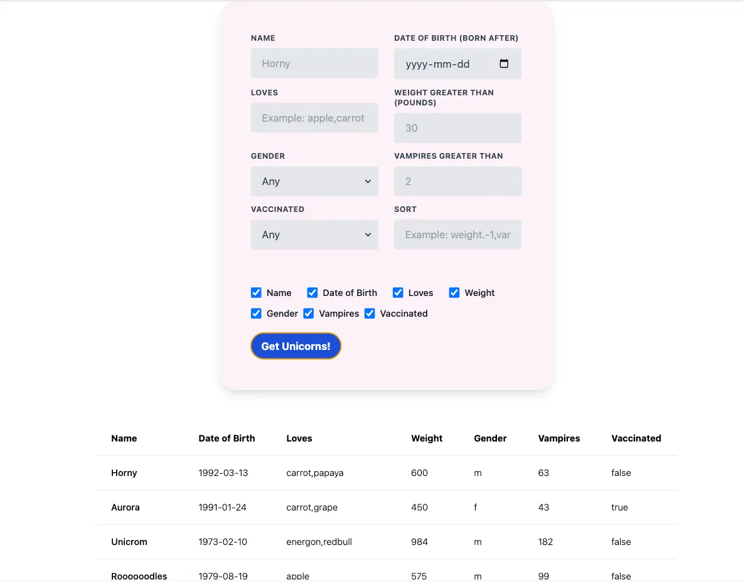The width and height of the screenshot is (743, 582).
Task: Click the Get Unicorns! button
Action: pos(296,346)
